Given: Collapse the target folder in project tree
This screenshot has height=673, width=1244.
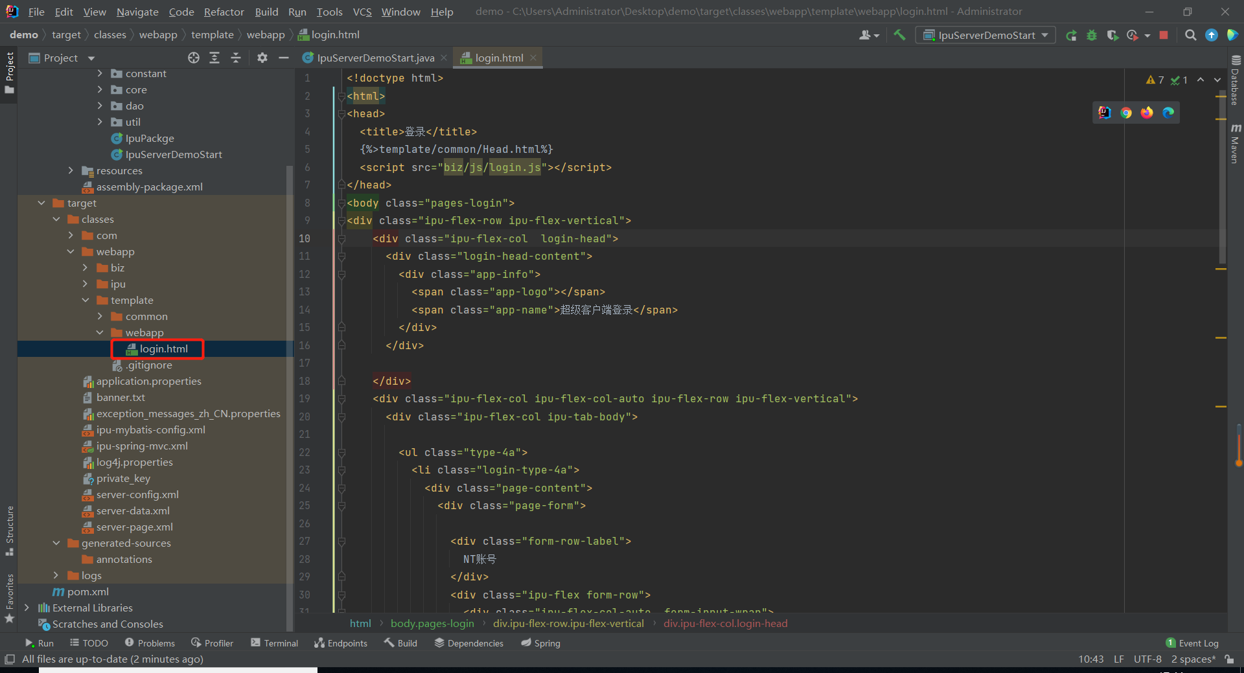Looking at the screenshot, I should (x=41, y=203).
